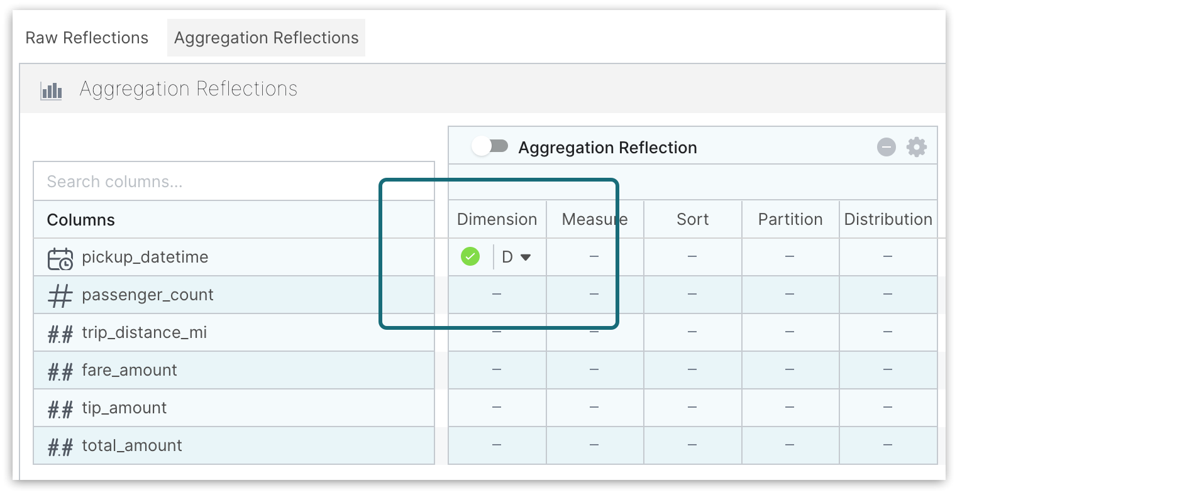
Task: Click the settings gear for Aggregation Reflection
Action: click(916, 147)
